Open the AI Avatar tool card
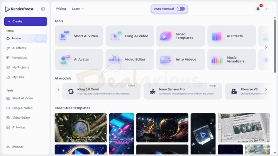Viewport: 278px width, 156px height. 79,59
